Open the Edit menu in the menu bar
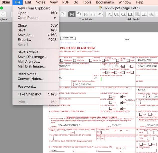Image resolution: width=158 pixels, height=153 pixels. click(x=28, y=2)
